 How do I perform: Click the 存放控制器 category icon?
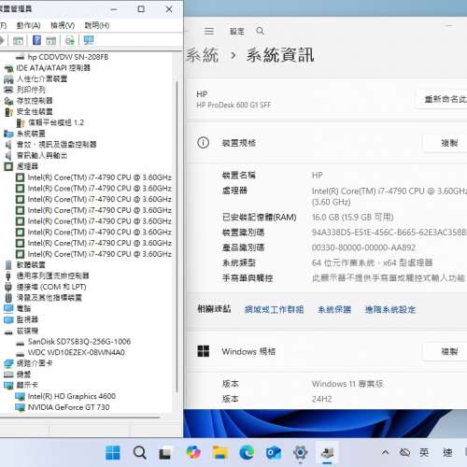point(8,101)
